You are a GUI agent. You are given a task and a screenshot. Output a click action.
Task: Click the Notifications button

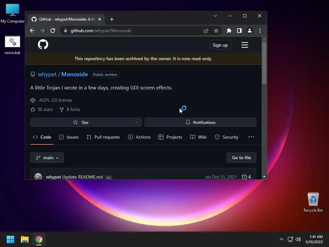[x=200, y=123]
